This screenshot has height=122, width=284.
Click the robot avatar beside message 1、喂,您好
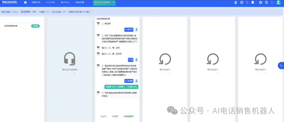coord(98,24)
